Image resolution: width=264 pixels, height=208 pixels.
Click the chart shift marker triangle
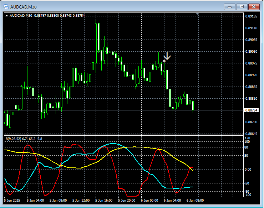pyautogui.click(x=198, y=14)
